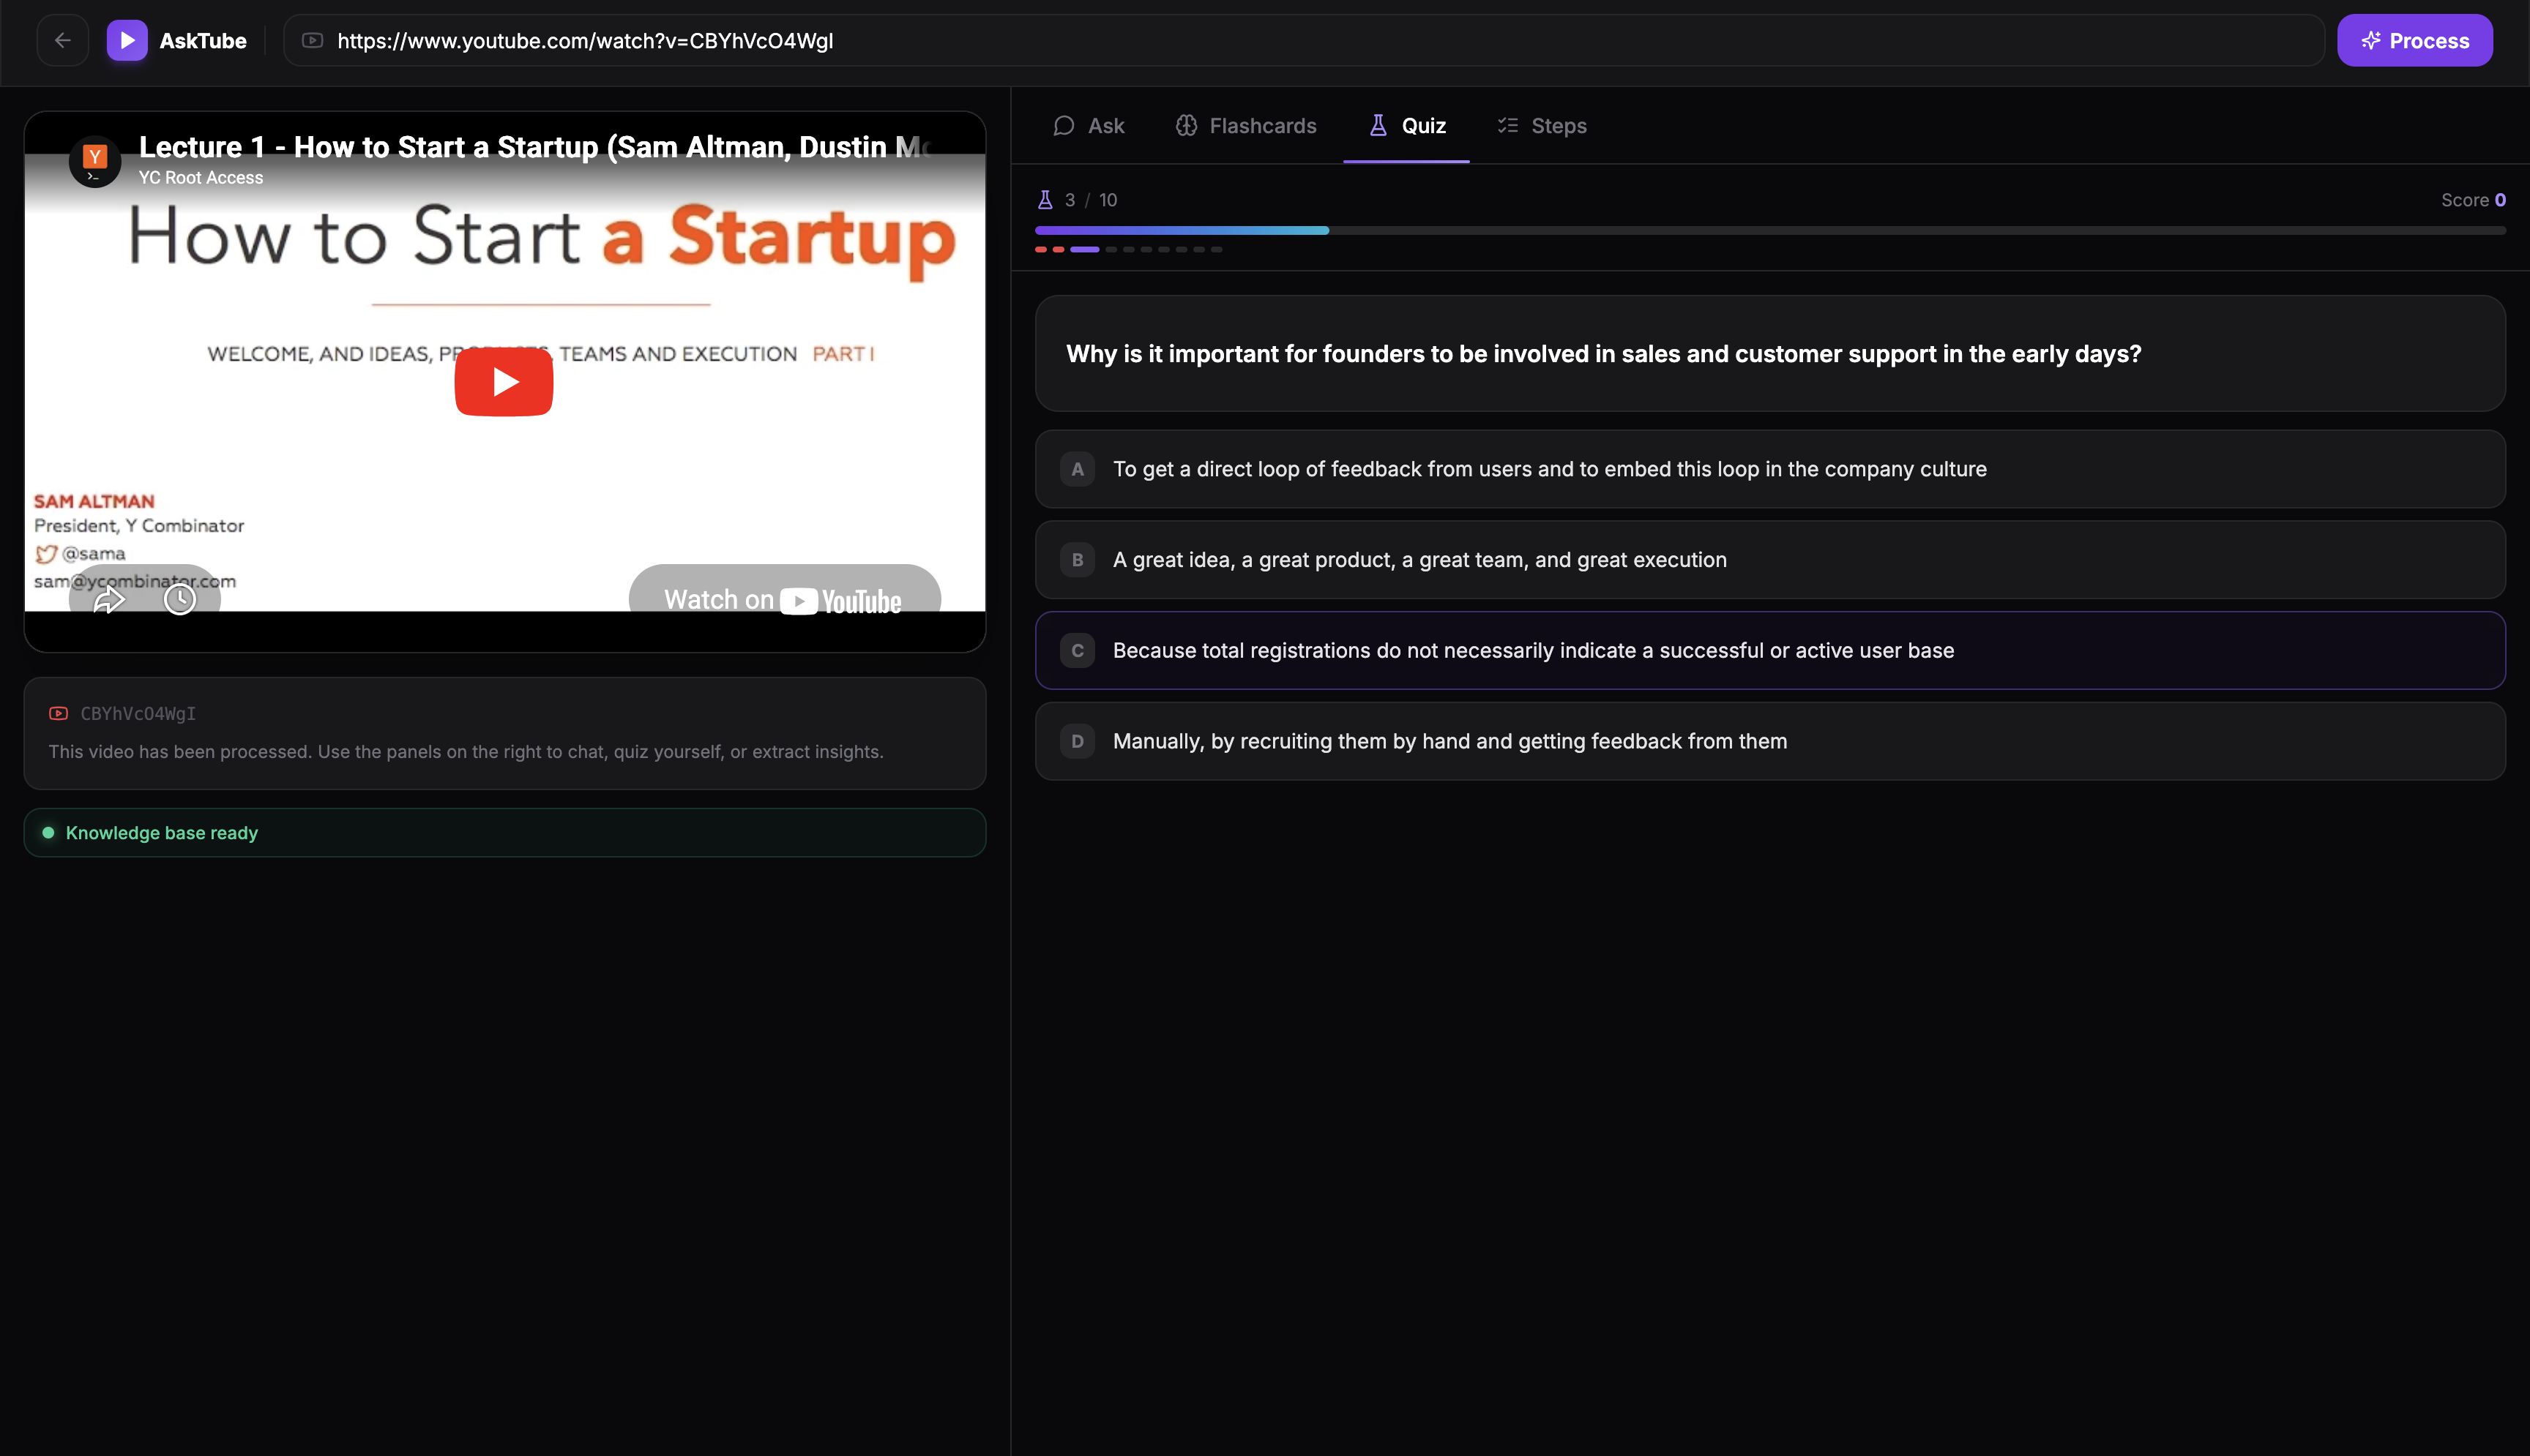
Task: Click the Watch Later clock icon
Action: (180, 599)
